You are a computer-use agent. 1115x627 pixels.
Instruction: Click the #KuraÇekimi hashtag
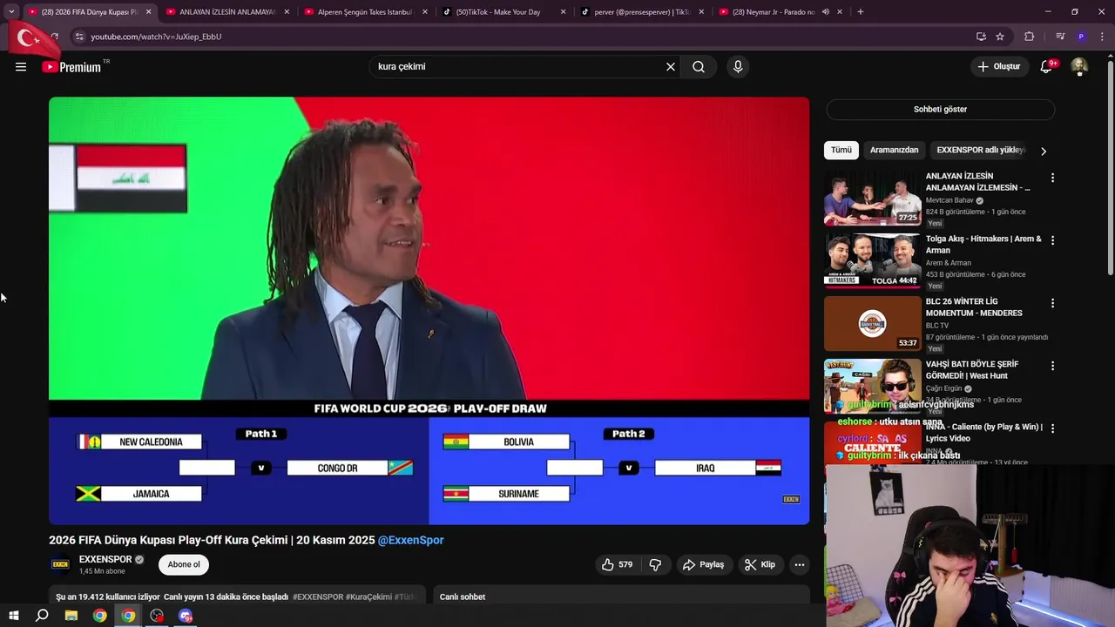pyautogui.click(x=368, y=597)
